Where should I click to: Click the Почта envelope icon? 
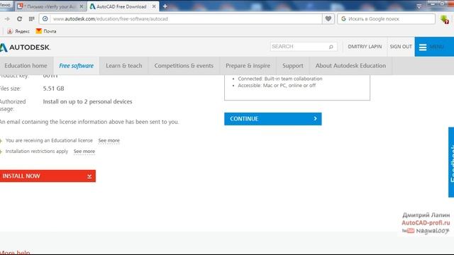39,31
